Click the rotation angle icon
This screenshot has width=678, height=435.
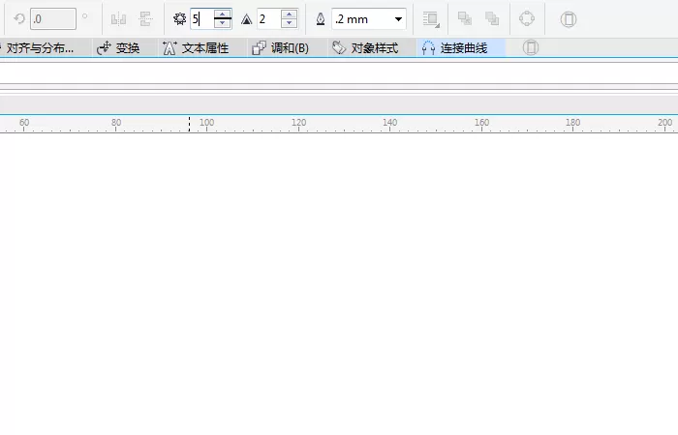(19, 19)
